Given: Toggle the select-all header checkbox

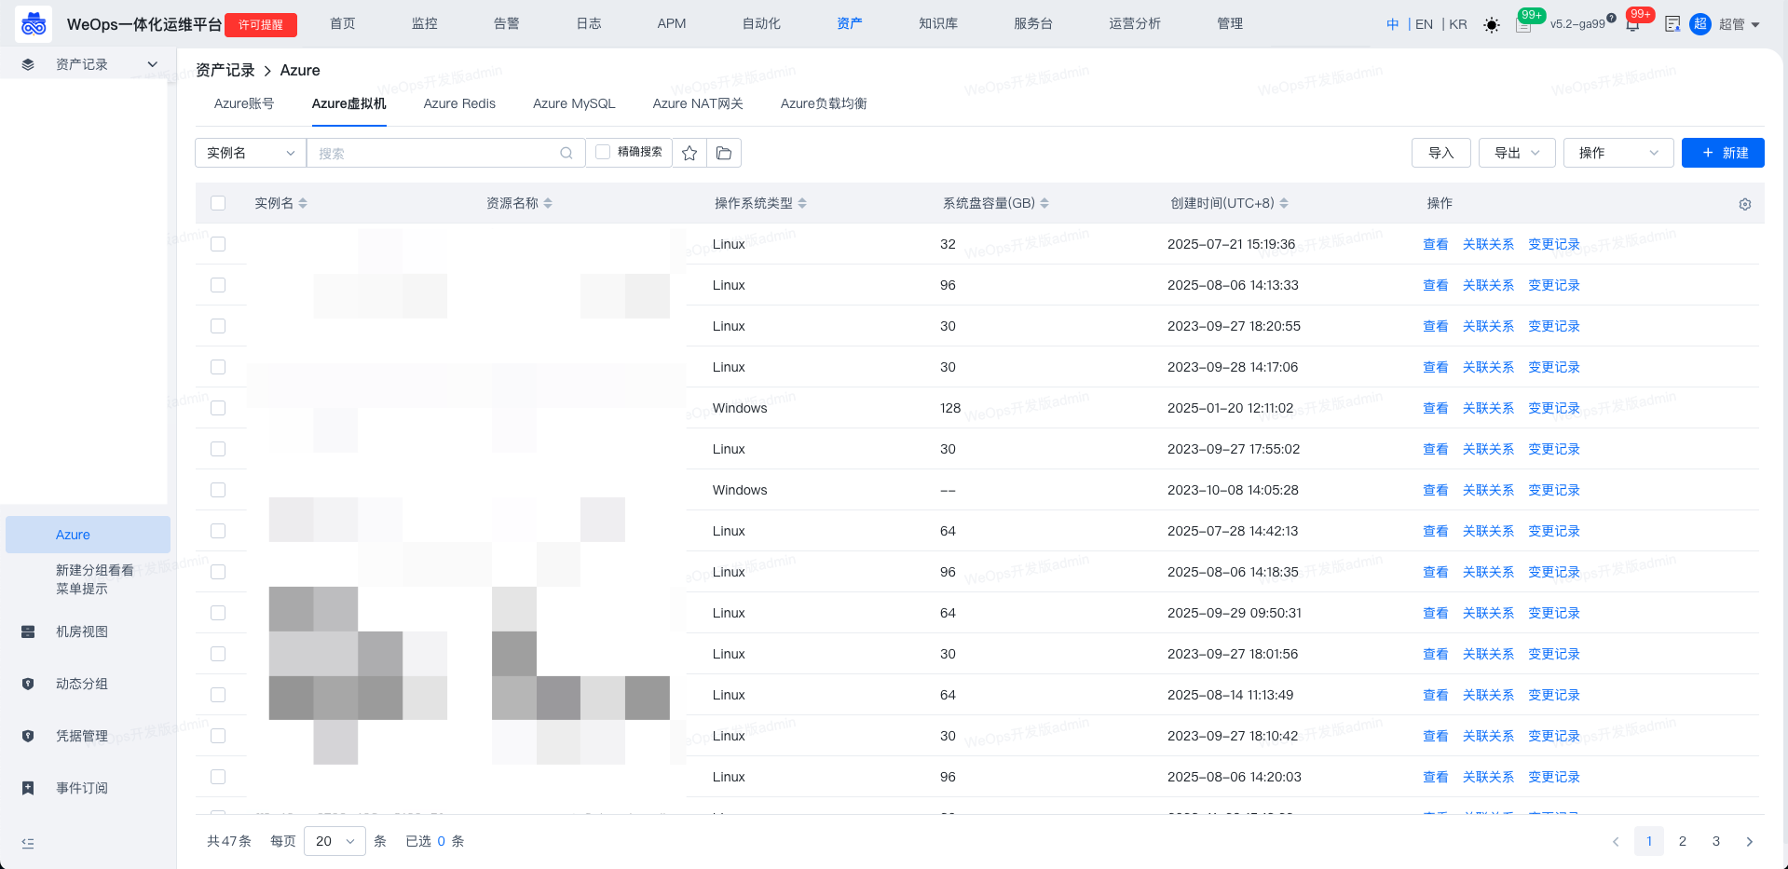Looking at the screenshot, I should (x=218, y=203).
